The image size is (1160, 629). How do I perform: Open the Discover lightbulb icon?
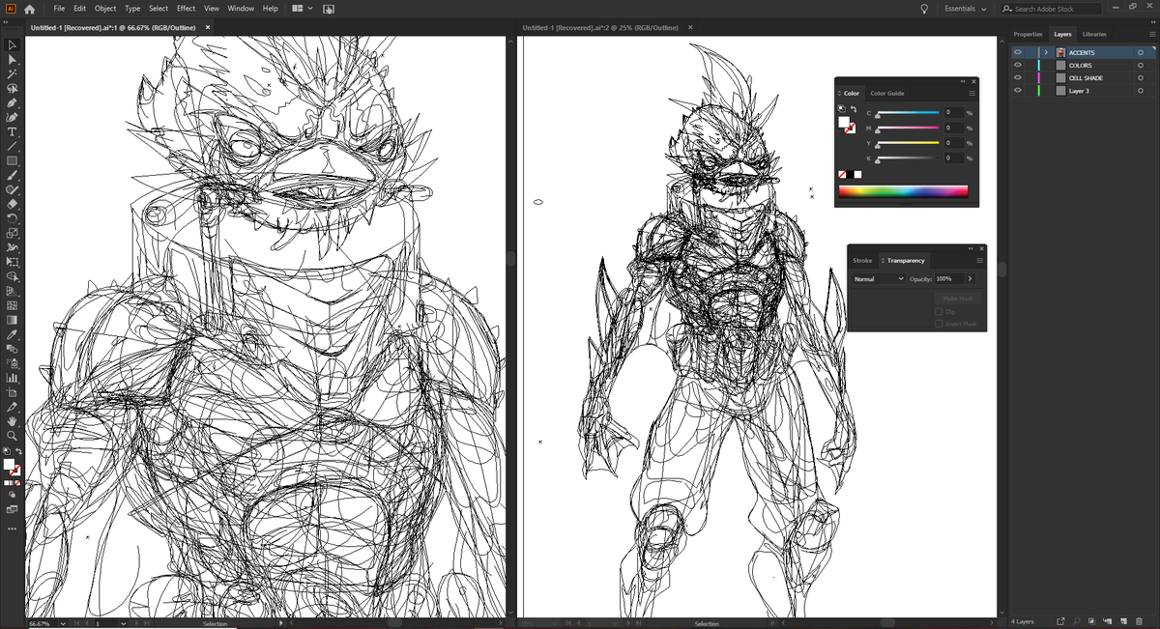[924, 8]
